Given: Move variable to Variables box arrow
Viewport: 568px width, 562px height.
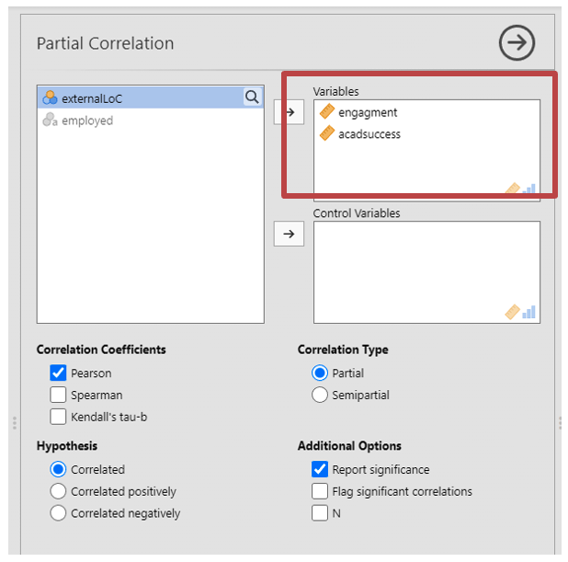Looking at the screenshot, I should (x=290, y=112).
